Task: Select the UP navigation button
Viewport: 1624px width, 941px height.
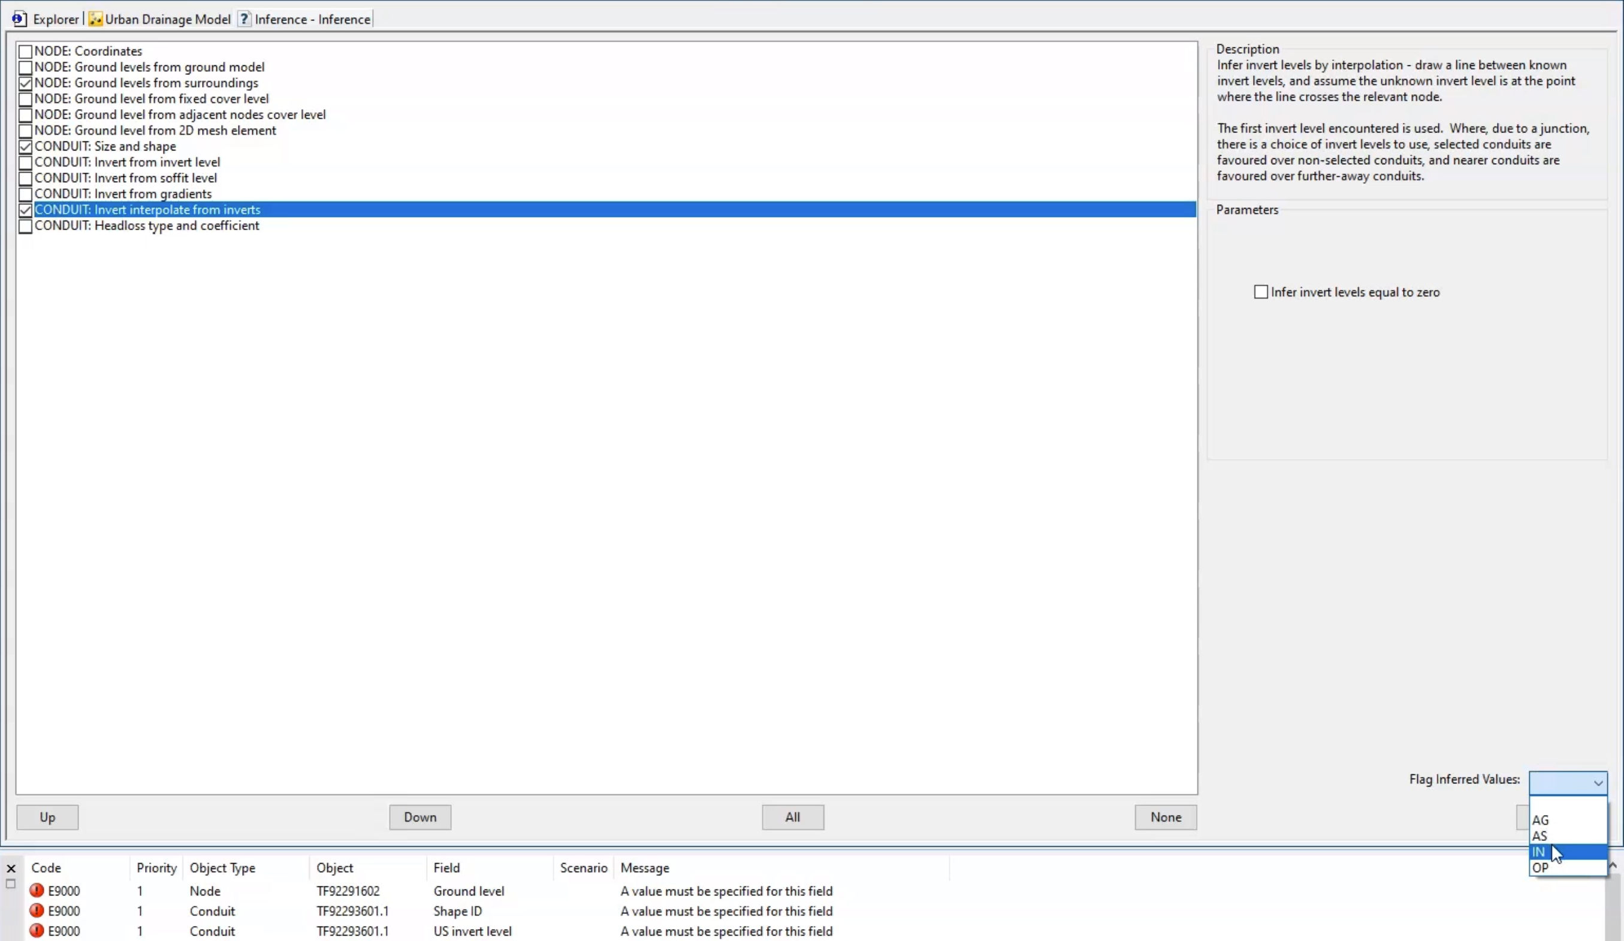Action: pos(47,816)
